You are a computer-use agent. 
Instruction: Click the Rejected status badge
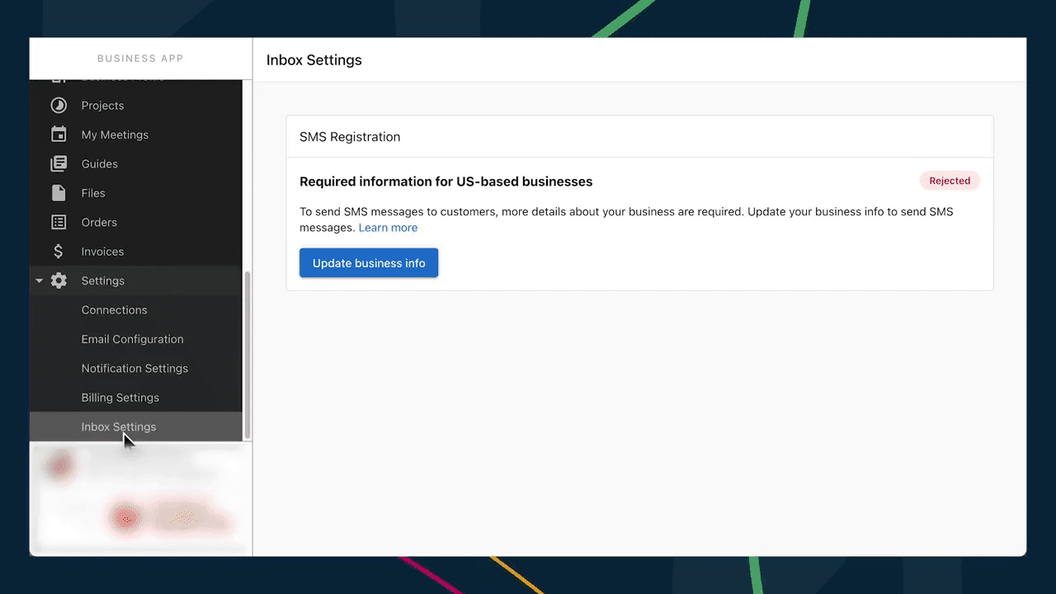(x=950, y=181)
